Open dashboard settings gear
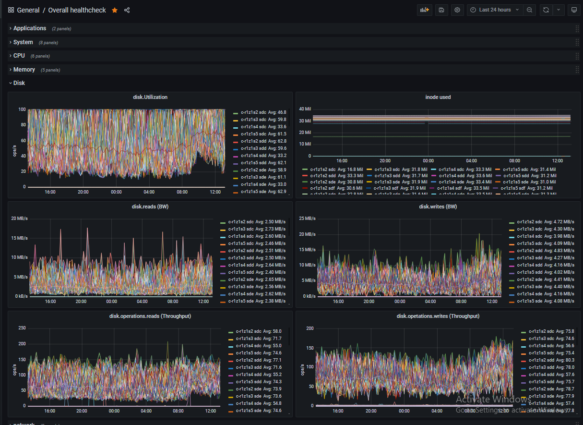This screenshot has height=425, width=583. pyautogui.click(x=457, y=10)
